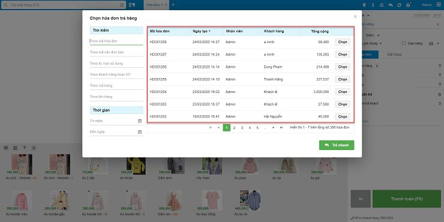Click the Theo mã hóa đơn search field
The image size is (444, 222).
point(116,41)
